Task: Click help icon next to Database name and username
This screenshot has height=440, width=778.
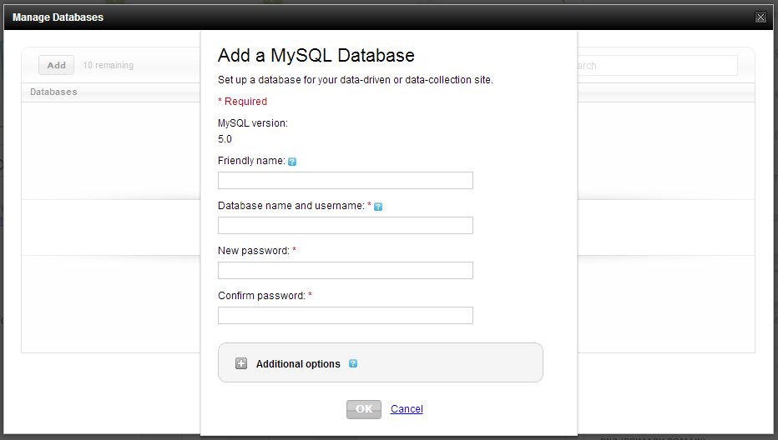Action: (378, 207)
